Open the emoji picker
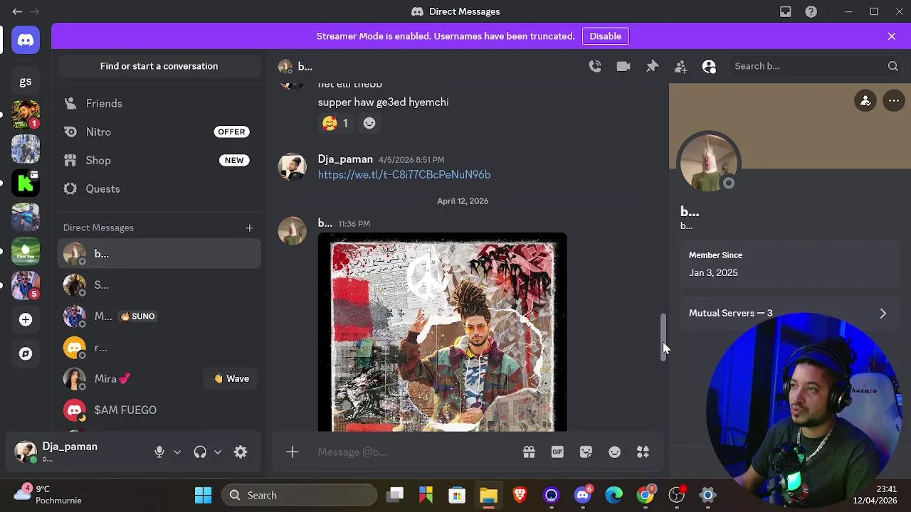This screenshot has width=911, height=512. (614, 452)
